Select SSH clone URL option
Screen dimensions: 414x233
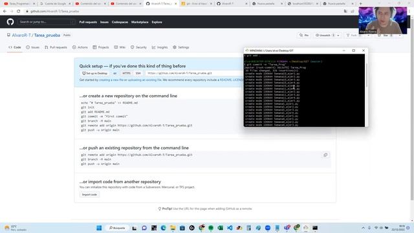(138, 73)
